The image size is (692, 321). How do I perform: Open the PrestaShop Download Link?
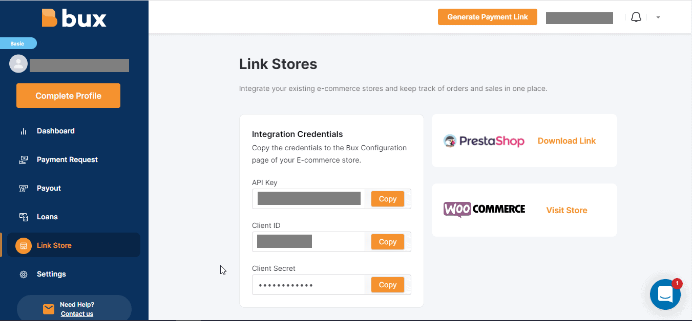click(x=567, y=141)
